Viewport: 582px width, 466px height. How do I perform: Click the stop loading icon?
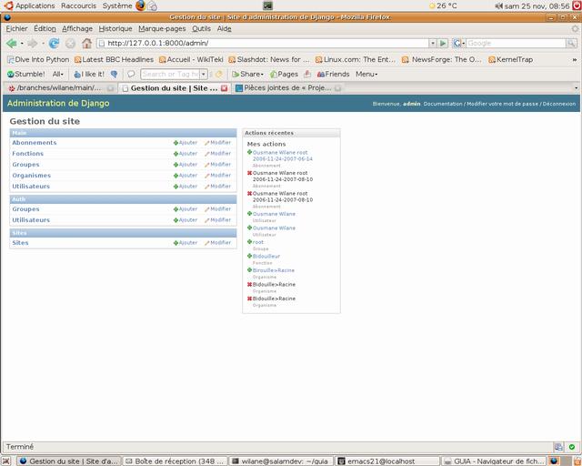[x=70, y=44]
